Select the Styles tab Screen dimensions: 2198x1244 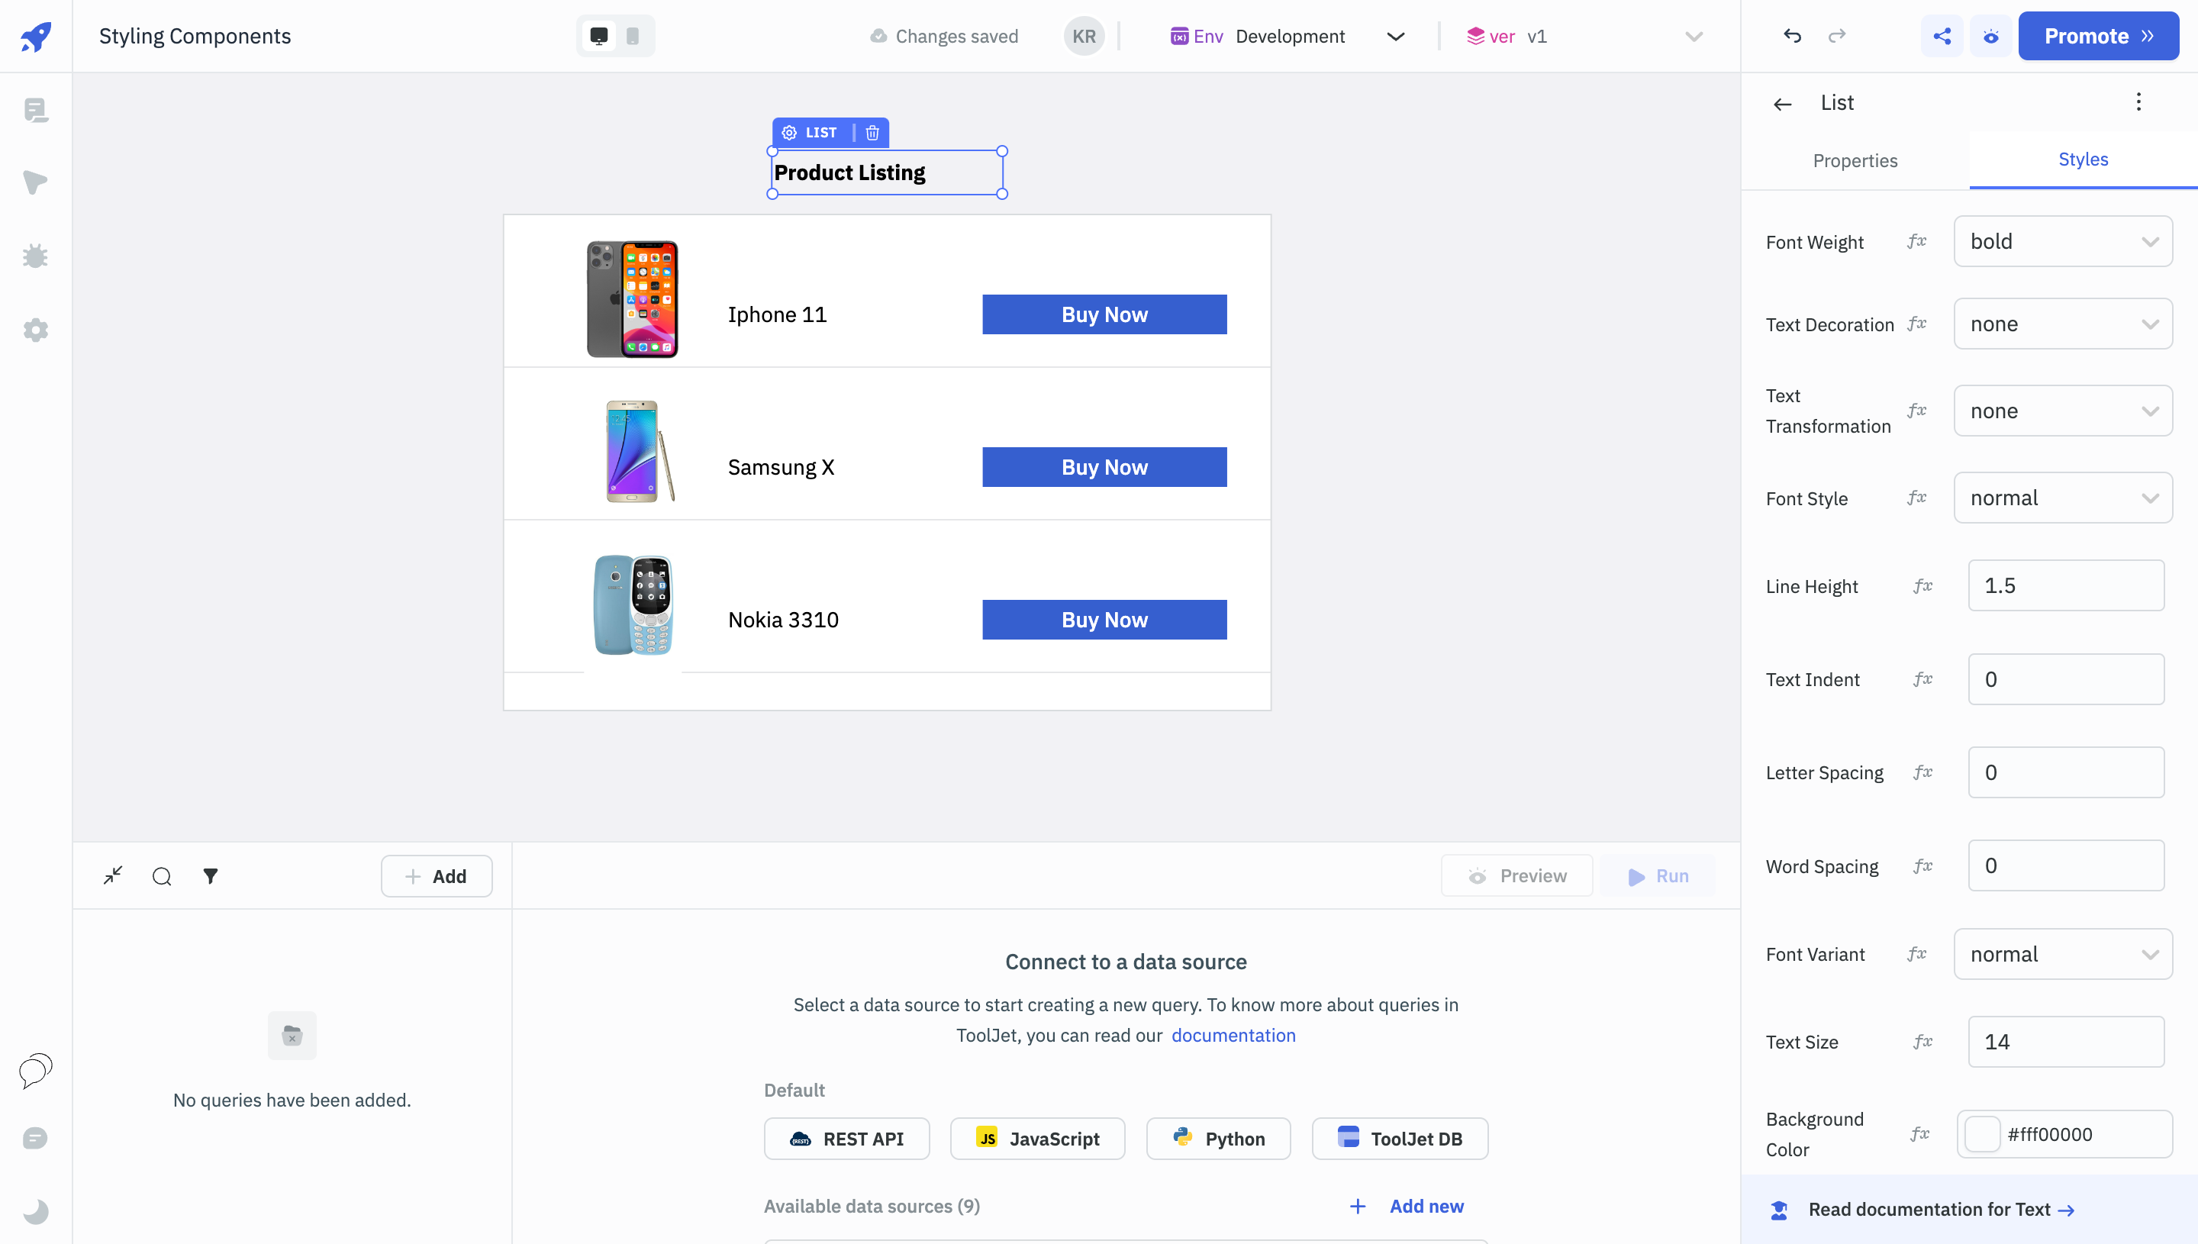[2083, 160]
